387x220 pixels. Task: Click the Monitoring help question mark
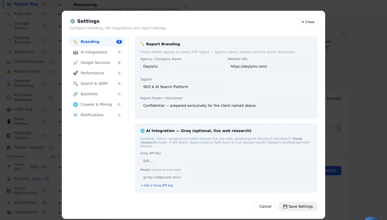pyautogui.click(x=185, y=7)
